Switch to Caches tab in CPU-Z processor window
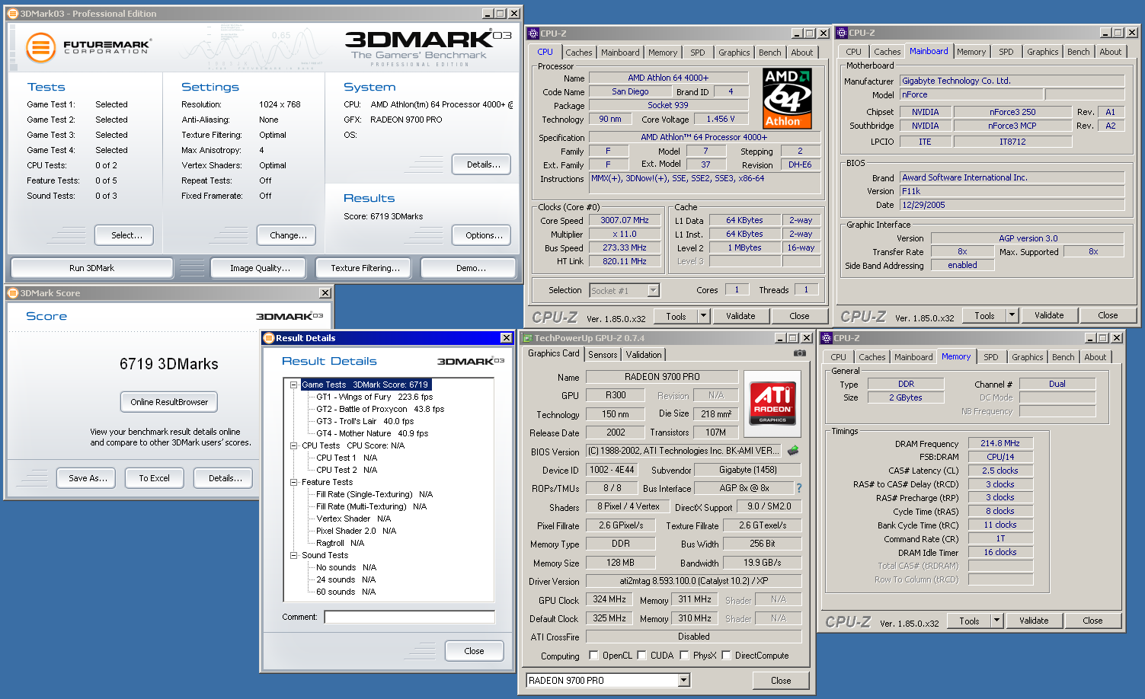 point(579,53)
